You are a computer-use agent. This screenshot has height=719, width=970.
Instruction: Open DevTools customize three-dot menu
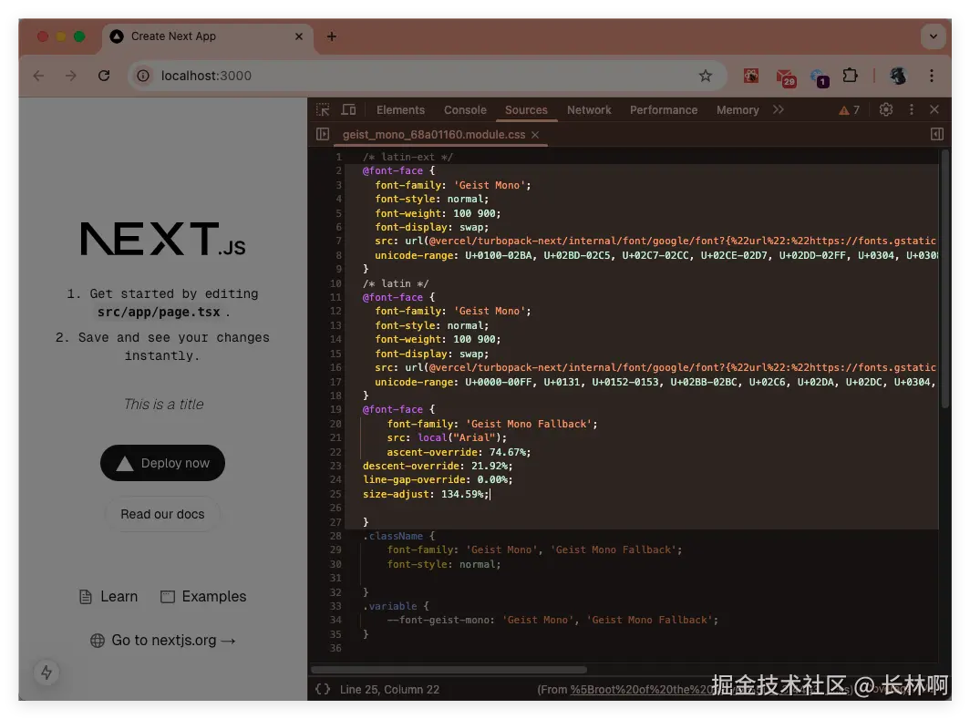[x=912, y=109]
